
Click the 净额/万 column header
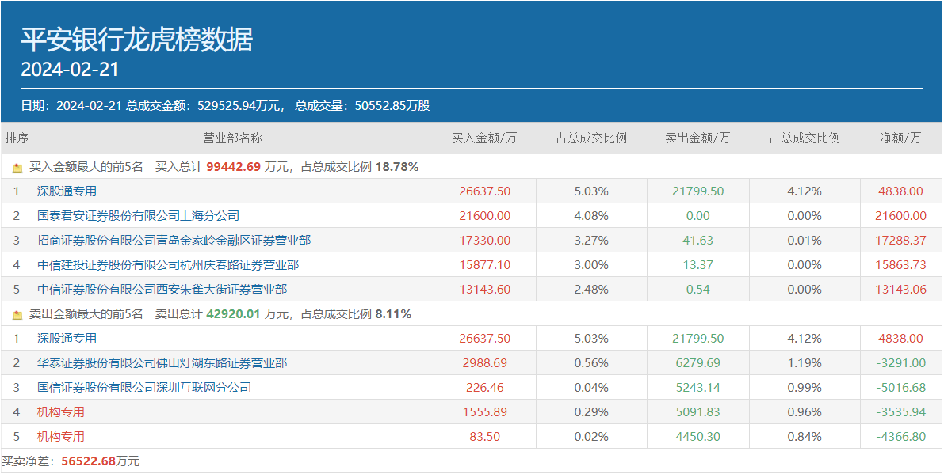coord(901,138)
